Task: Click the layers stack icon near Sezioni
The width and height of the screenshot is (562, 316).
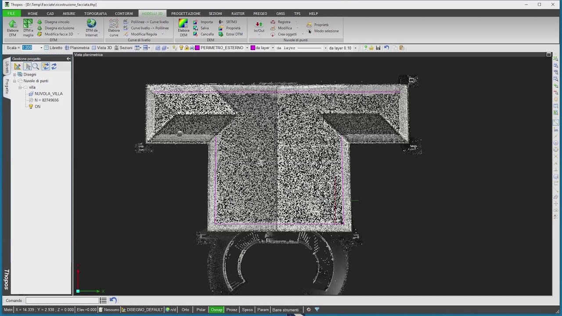Action: (x=164, y=48)
